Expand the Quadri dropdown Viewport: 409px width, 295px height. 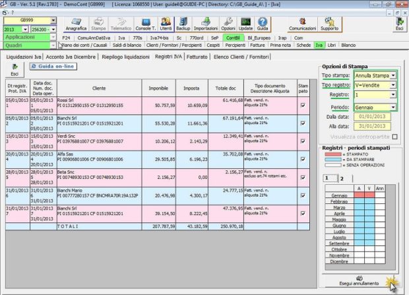click(x=53, y=46)
